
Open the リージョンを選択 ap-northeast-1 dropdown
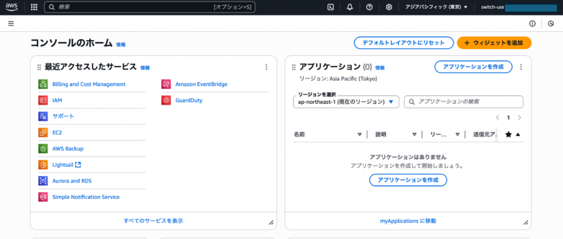(346, 102)
